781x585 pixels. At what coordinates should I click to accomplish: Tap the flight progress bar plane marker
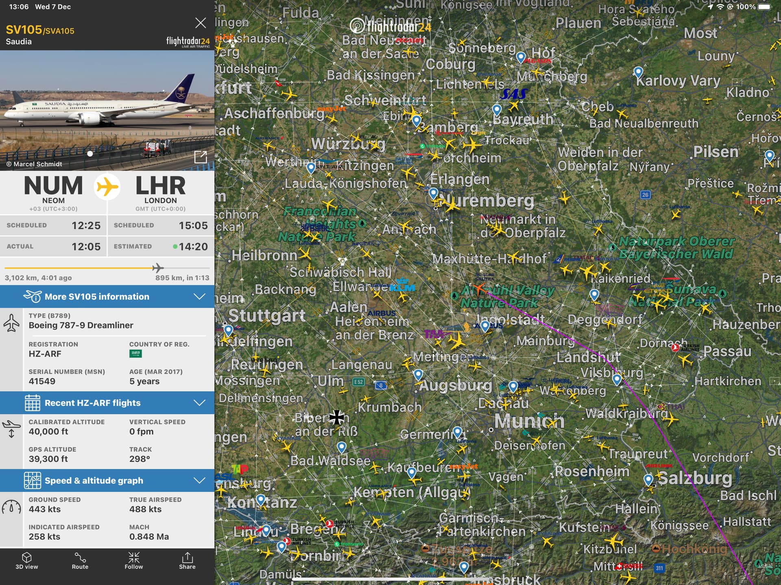158,268
